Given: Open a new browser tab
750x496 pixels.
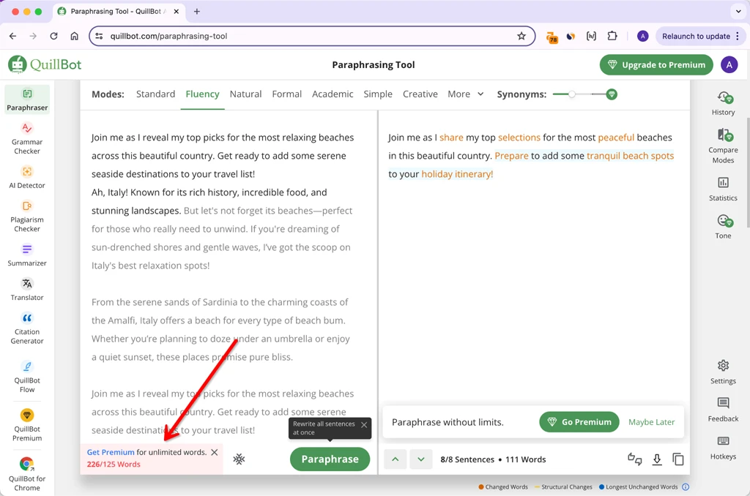Looking at the screenshot, I should (196, 11).
